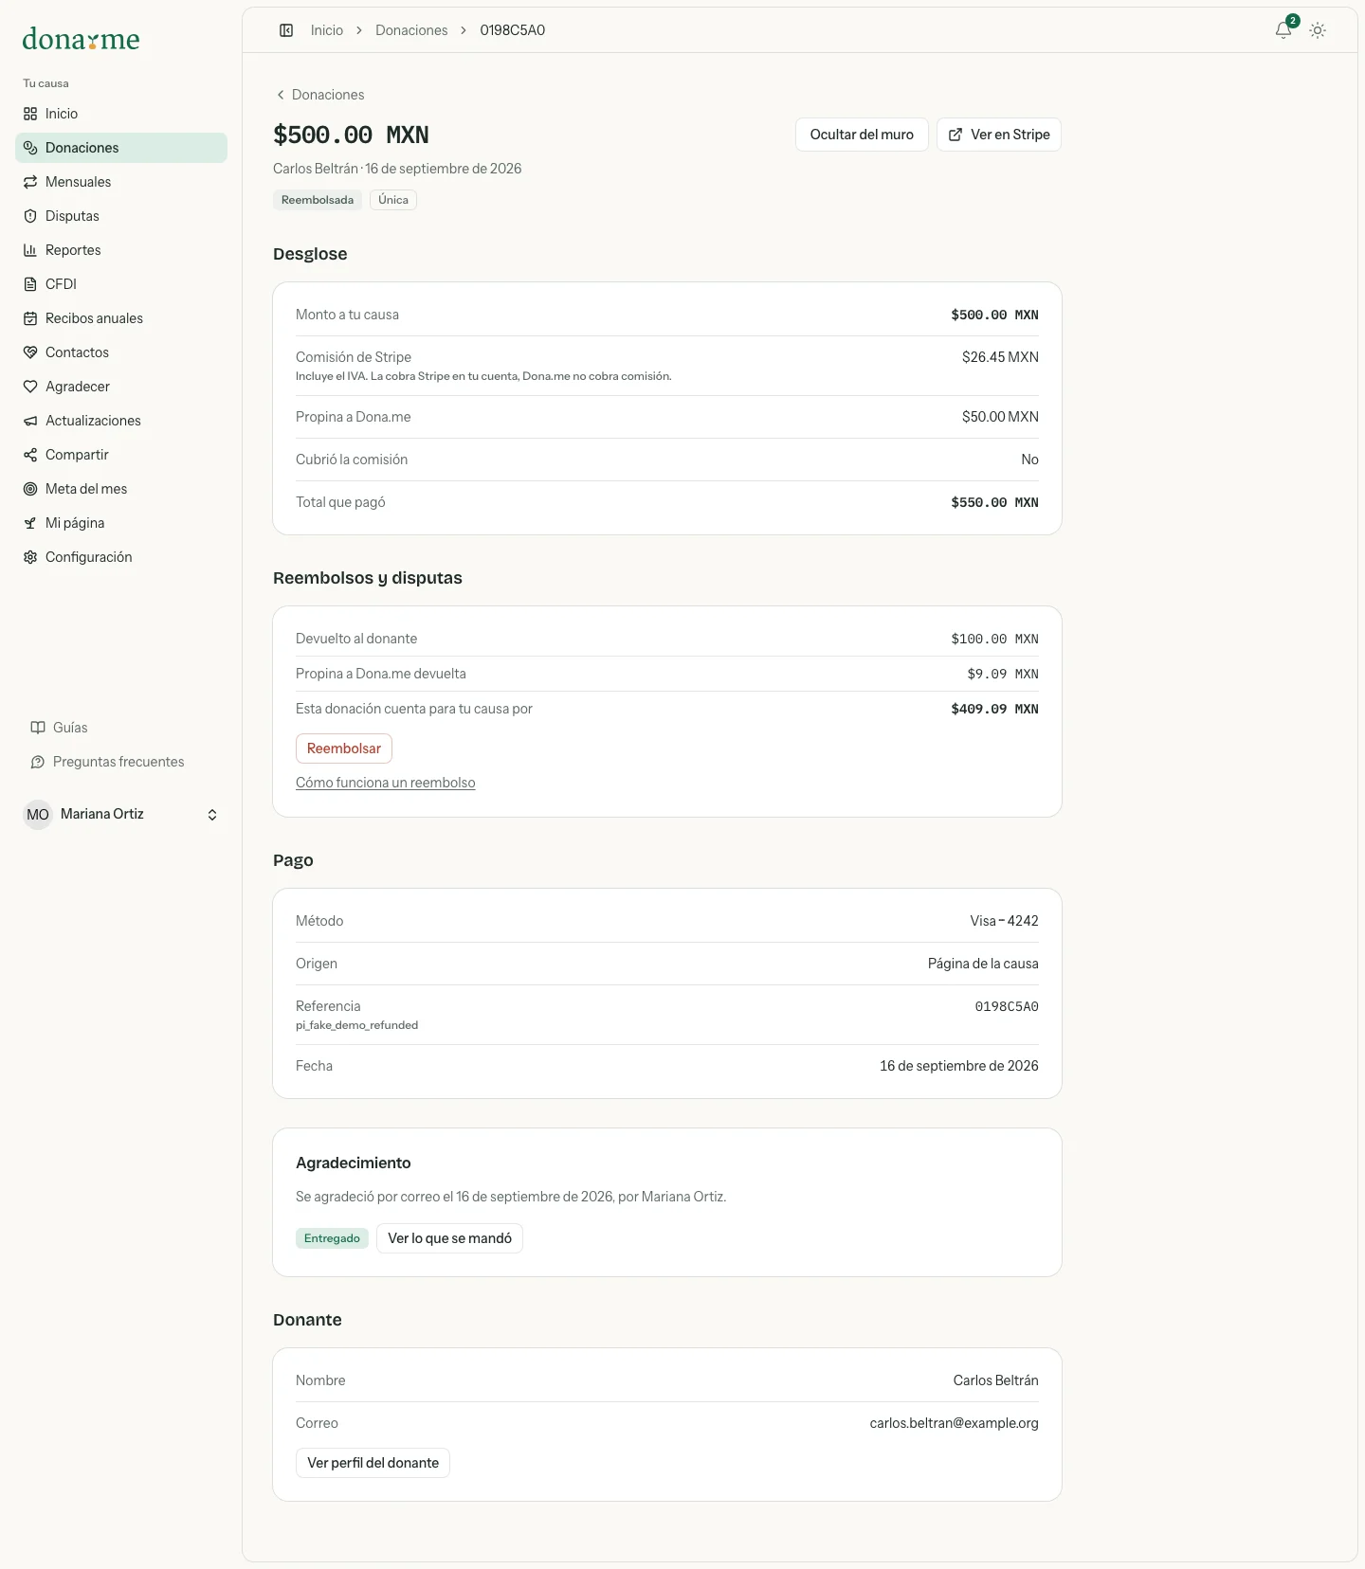Click the MO avatar circle
1365x1569 pixels.
click(x=38, y=815)
